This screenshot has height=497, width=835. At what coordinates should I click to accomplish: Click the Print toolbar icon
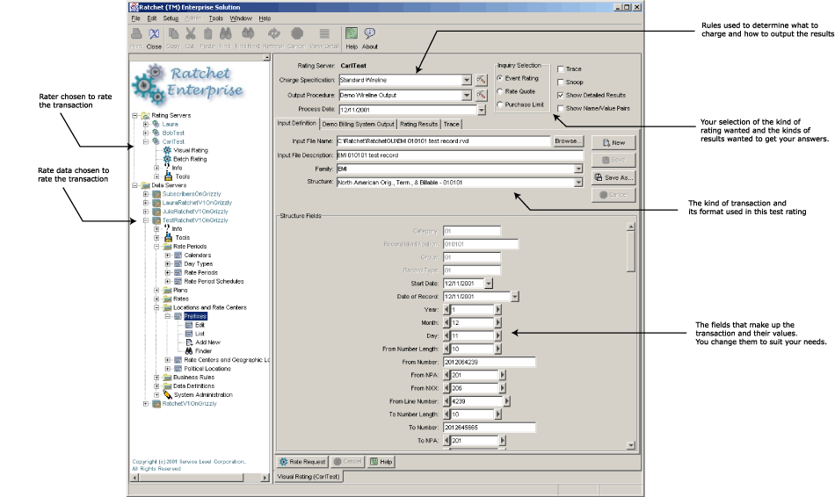point(136,34)
